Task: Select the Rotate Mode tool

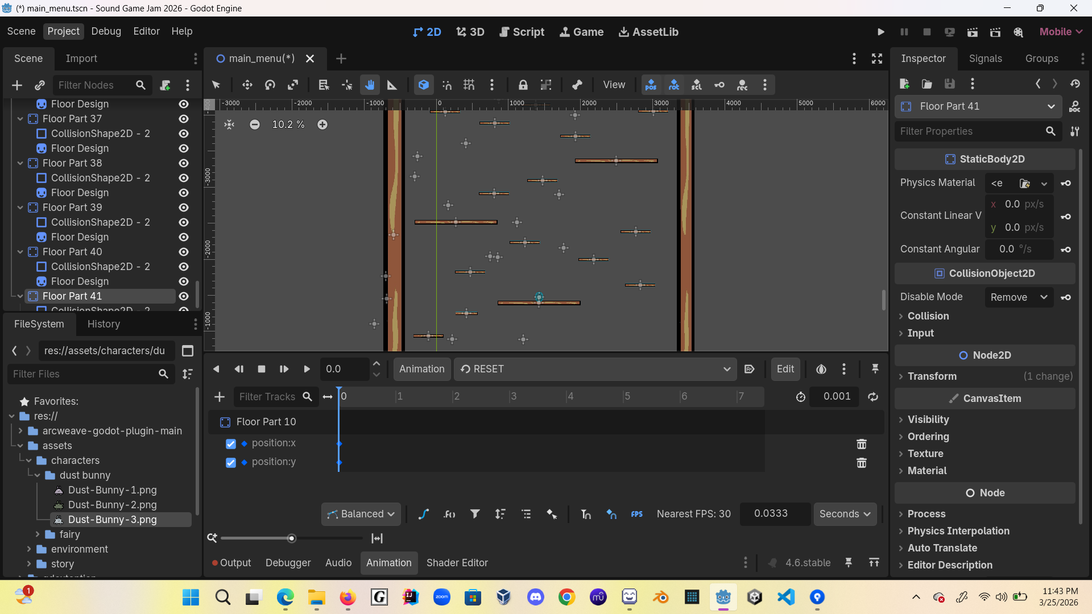Action: pyautogui.click(x=270, y=85)
